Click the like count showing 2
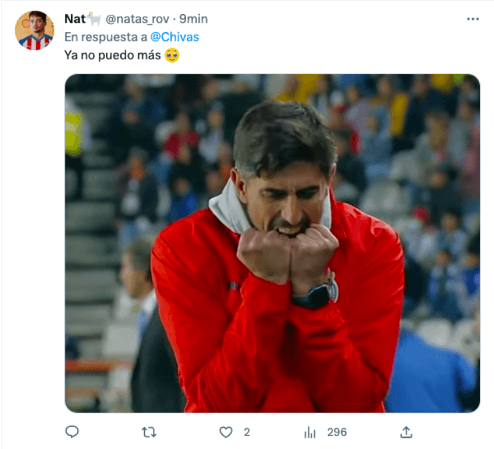 pyautogui.click(x=246, y=432)
